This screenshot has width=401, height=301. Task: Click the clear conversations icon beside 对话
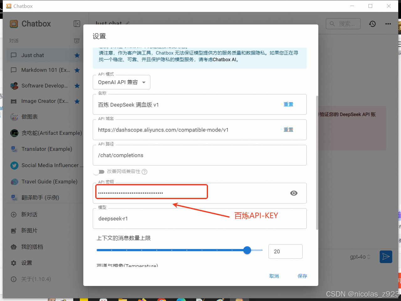pos(77,41)
